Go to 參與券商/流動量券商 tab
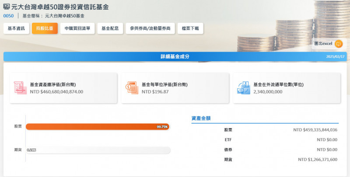 click(150, 28)
